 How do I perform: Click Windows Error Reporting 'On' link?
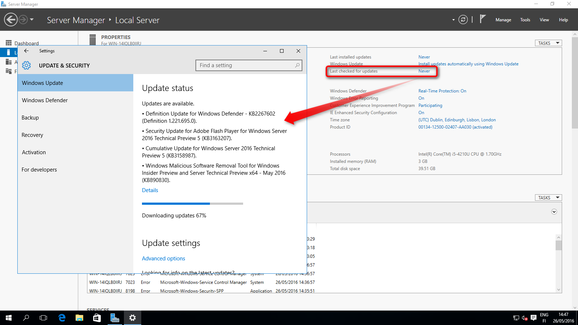coord(421,98)
